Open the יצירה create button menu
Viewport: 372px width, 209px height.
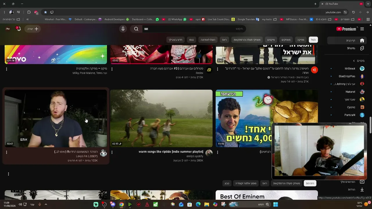coord(33,29)
